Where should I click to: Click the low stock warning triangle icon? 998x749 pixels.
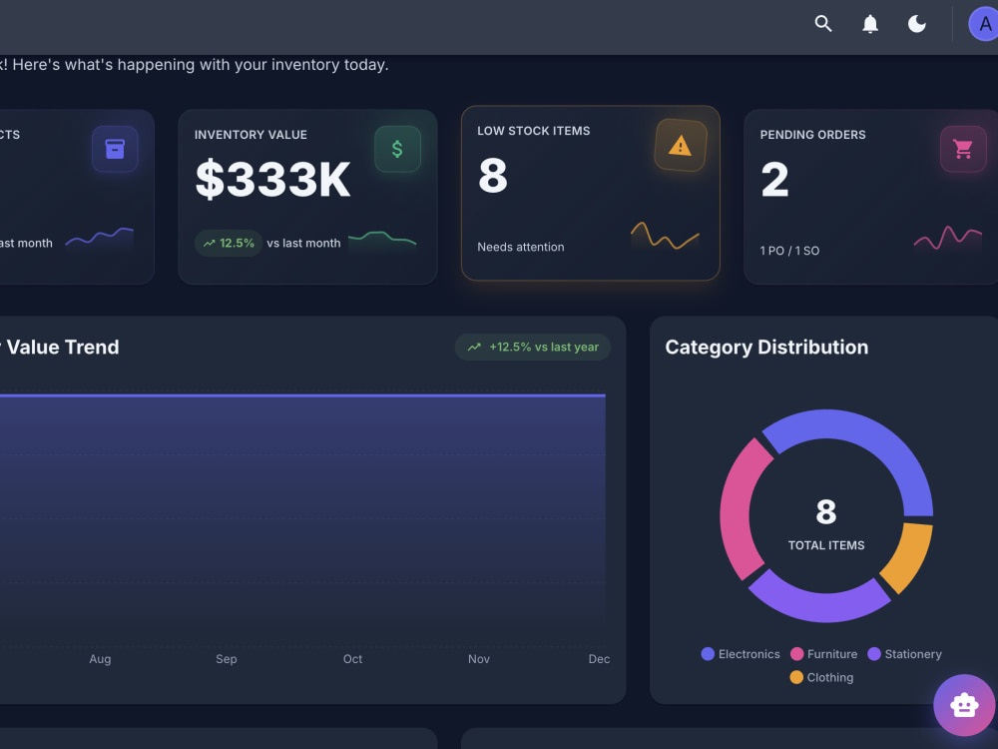coord(681,145)
